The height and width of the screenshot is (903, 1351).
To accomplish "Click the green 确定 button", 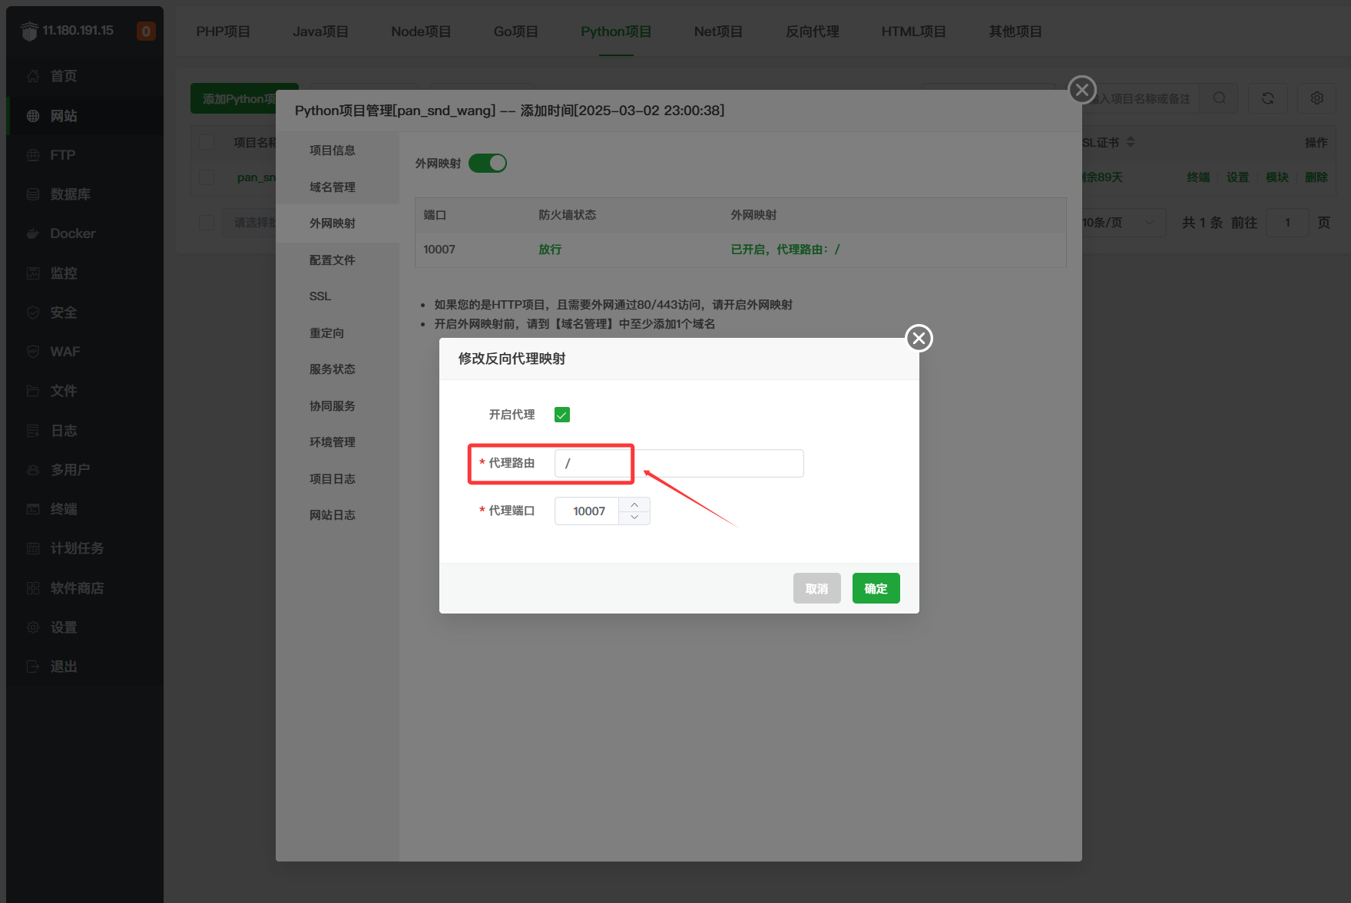I will tap(876, 588).
